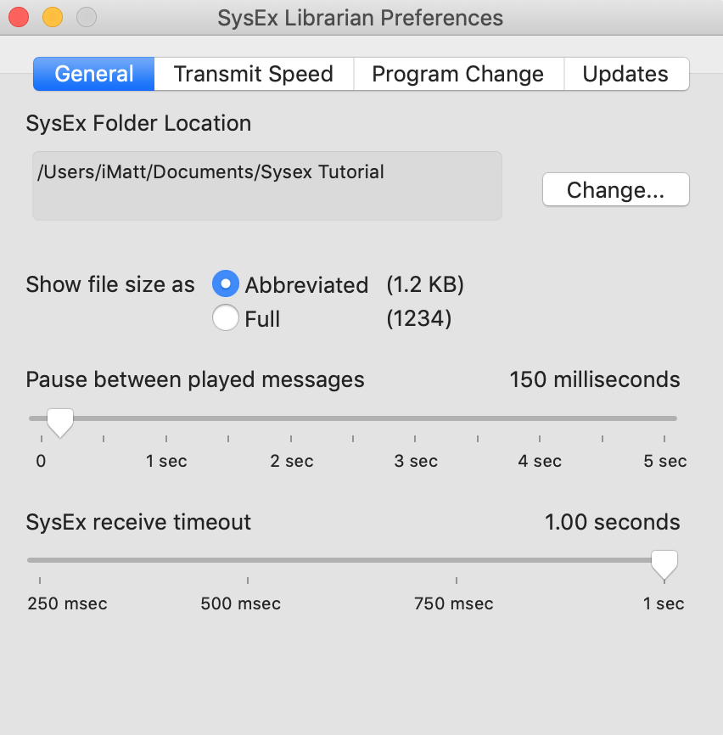
Task: Open the Transmit Speed tab
Action: click(254, 74)
